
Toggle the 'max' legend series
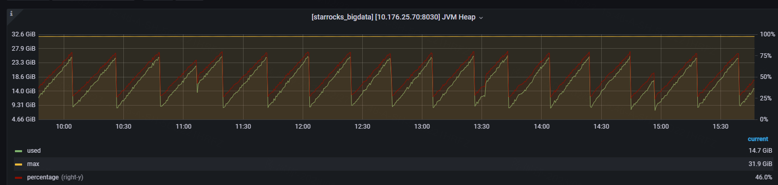[x=33, y=164]
